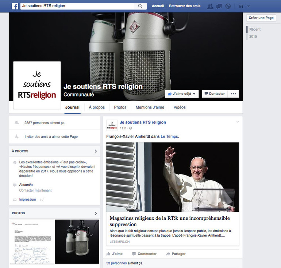Viewport: 281px width, 268px height.
Task: Open the friend requests icon
Action: [x=210, y=7]
